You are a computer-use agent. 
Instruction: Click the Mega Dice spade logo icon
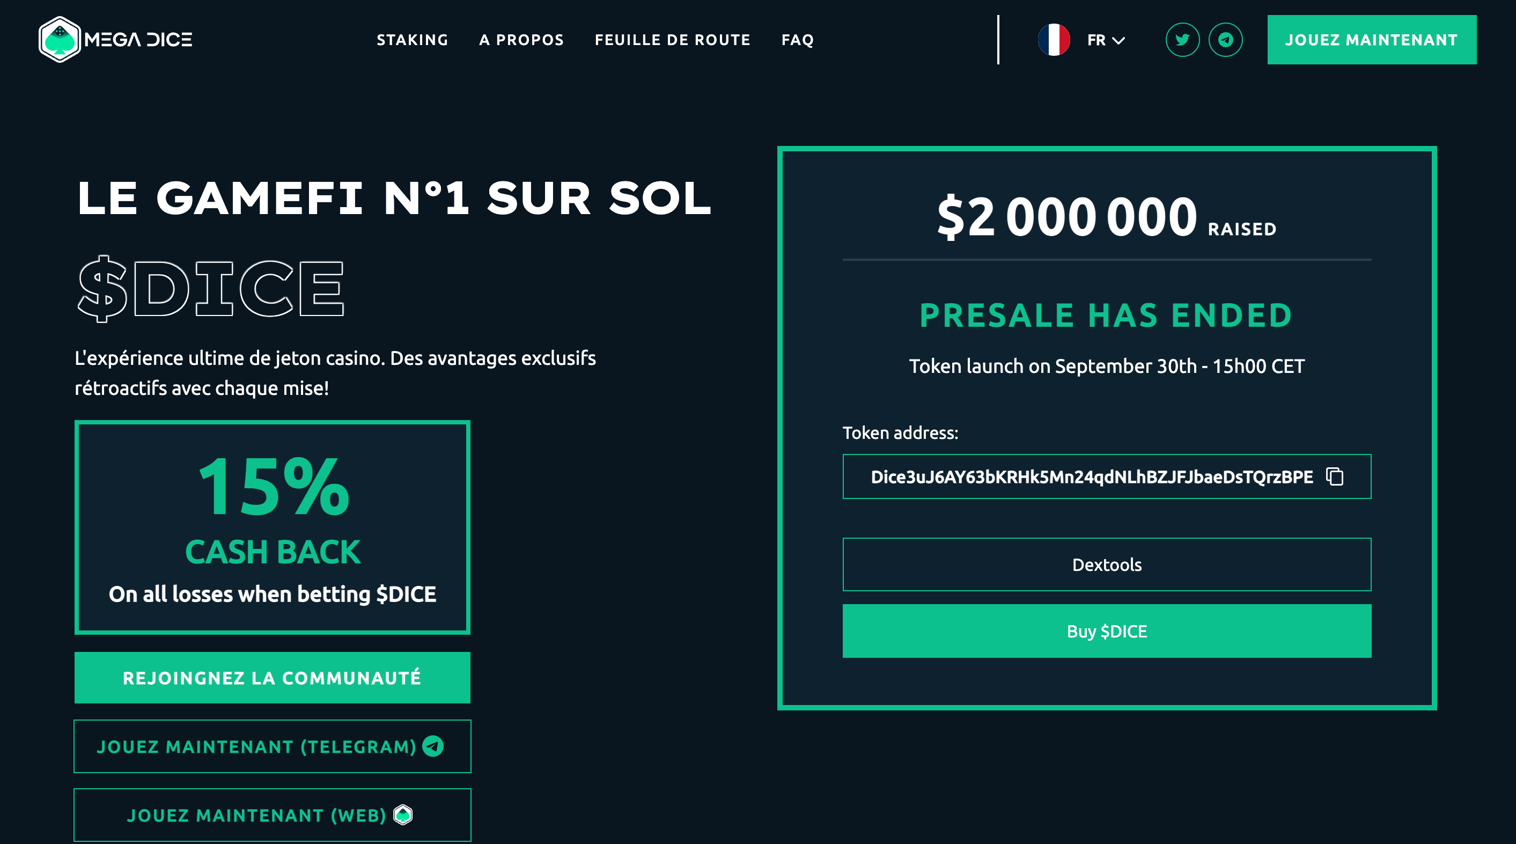(x=60, y=39)
